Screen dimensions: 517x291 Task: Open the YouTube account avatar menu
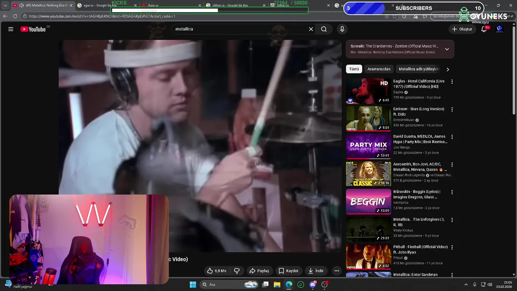[499, 29]
